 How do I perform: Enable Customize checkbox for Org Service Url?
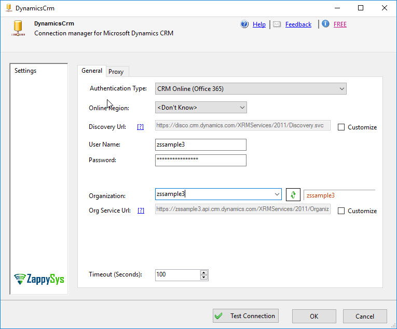pyautogui.click(x=341, y=211)
